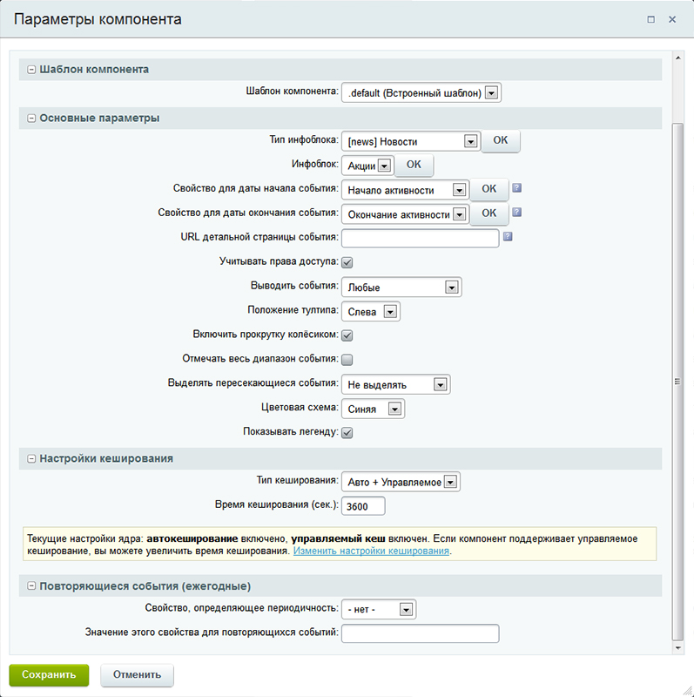Open Изменить настройки кеширования link

coord(371,552)
